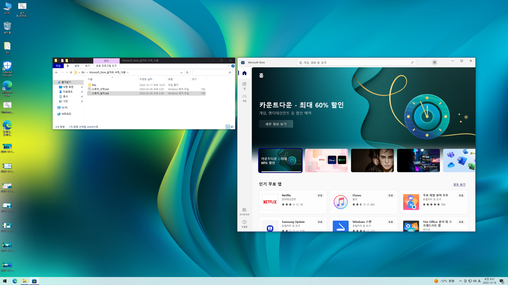508x285 pixels.
Task: Select the Netflix Disney Spotify carousel thumbnail
Action: tap(326, 160)
